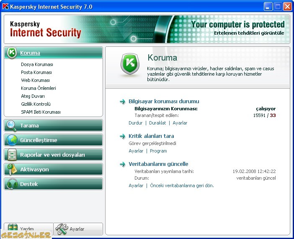The width and height of the screenshot is (294, 239).
Task: Click the Yardım button label
Action: click(x=27, y=229)
